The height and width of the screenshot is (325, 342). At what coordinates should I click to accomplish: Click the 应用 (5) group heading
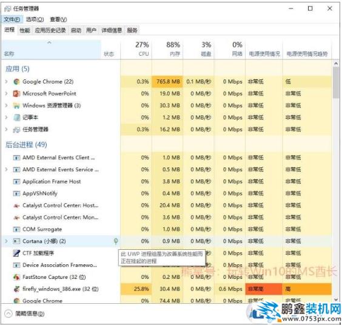(18, 69)
